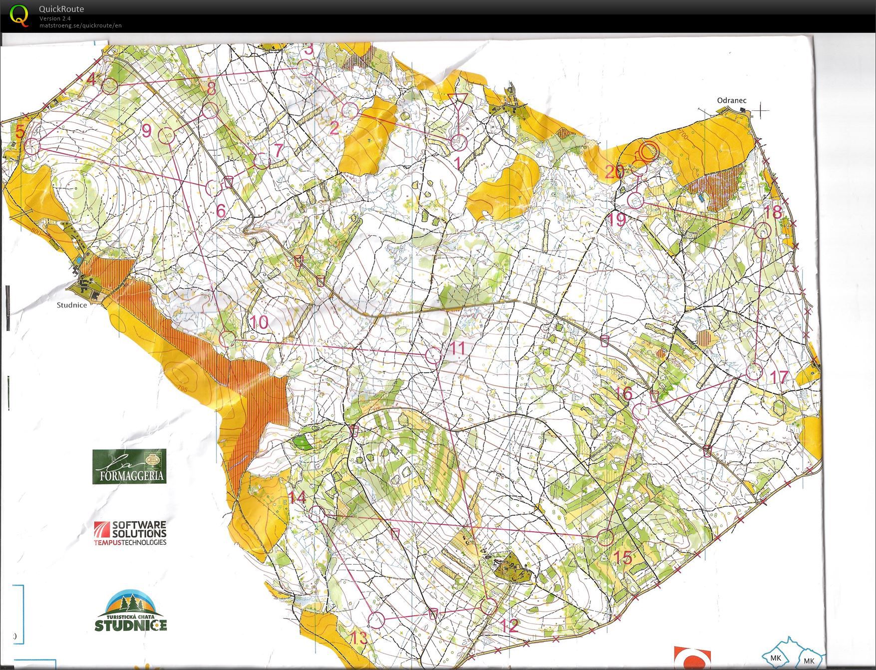The height and width of the screenshot is (670, 876).
Task: Click the Software Solutions Tempus Technologies logo
Action: click(x=130, y=533)
